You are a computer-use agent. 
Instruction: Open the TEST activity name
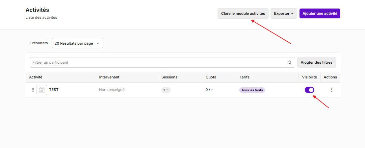(x=54, y=90)
